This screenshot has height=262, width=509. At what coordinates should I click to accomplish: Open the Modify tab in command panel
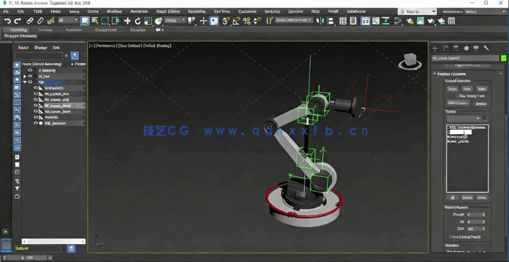(x=446, y=48)
